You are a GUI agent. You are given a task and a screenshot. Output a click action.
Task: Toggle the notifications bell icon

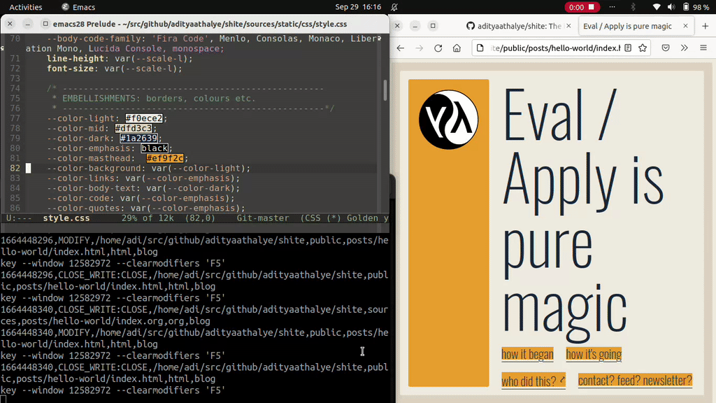(394, 7)
